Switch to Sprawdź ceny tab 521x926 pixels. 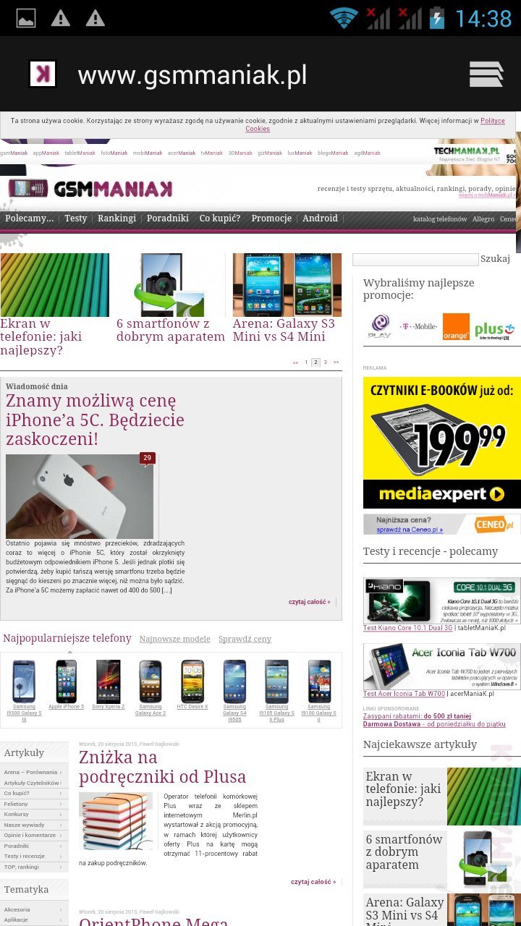point(245,639)
